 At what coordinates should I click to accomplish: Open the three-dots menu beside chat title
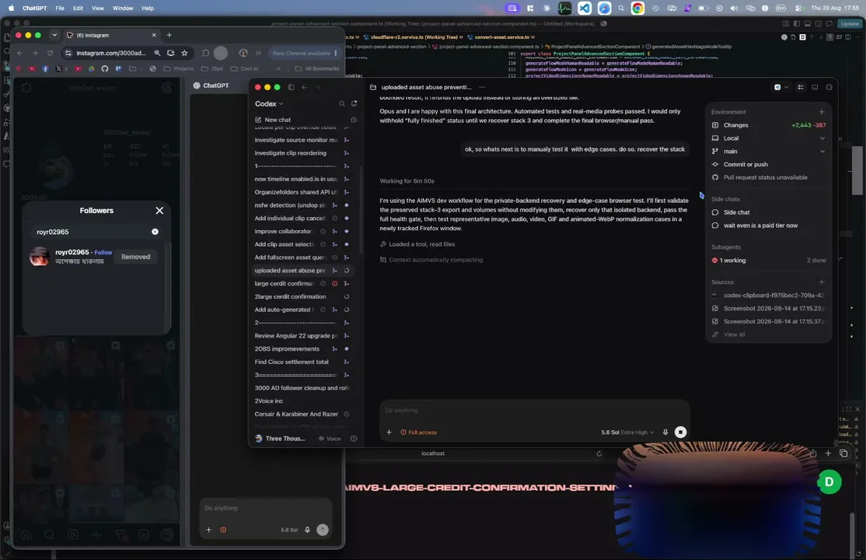[482, 87]
